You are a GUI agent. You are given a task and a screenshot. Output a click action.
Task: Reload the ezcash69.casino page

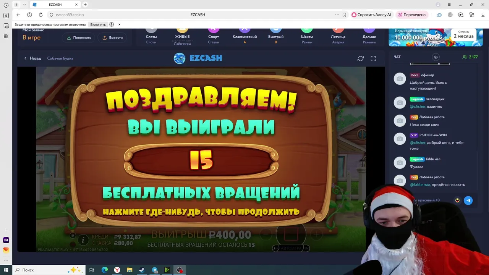40,15
